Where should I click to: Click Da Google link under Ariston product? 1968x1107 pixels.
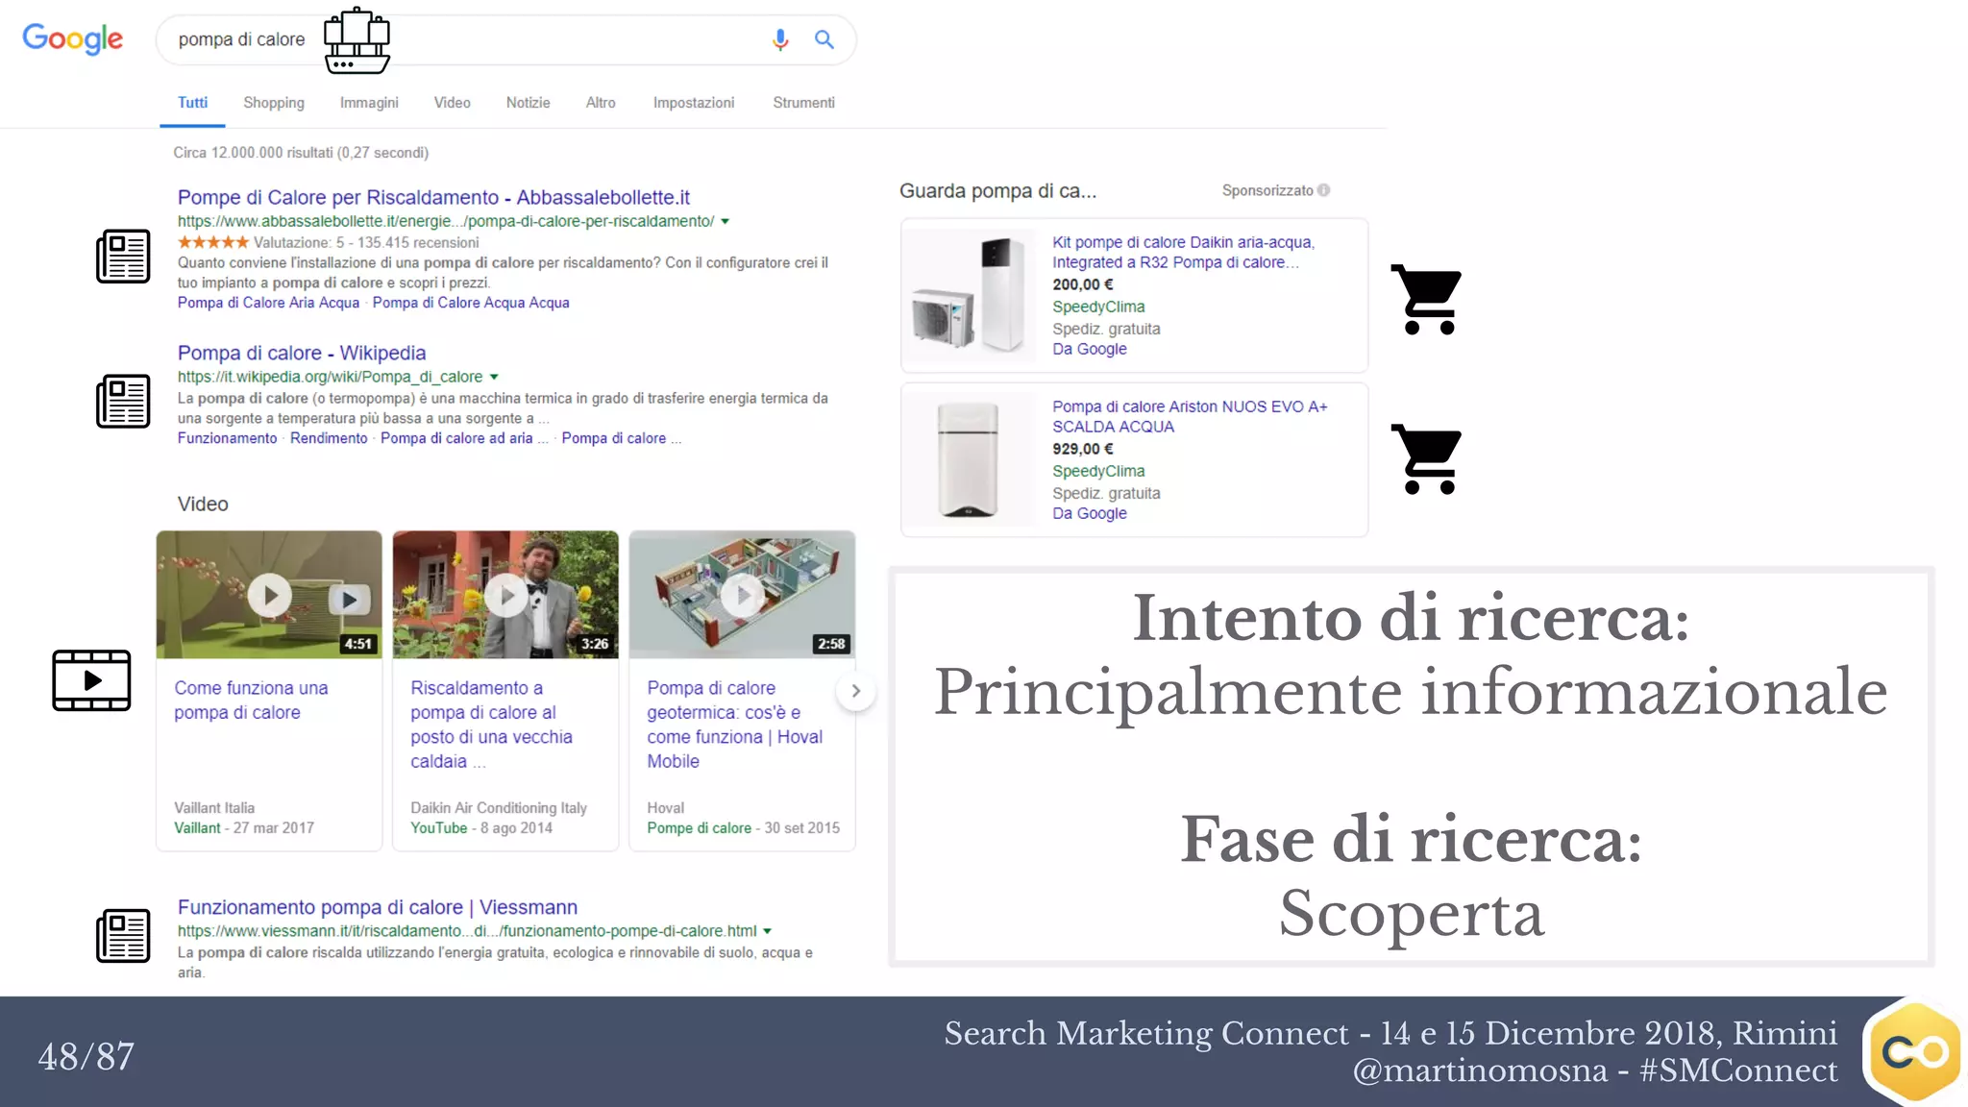(x=1090, y=513)
